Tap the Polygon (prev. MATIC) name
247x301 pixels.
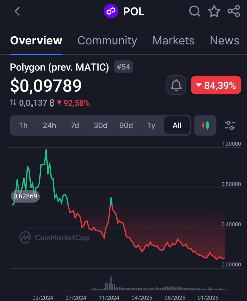click(x=59, y=67)
